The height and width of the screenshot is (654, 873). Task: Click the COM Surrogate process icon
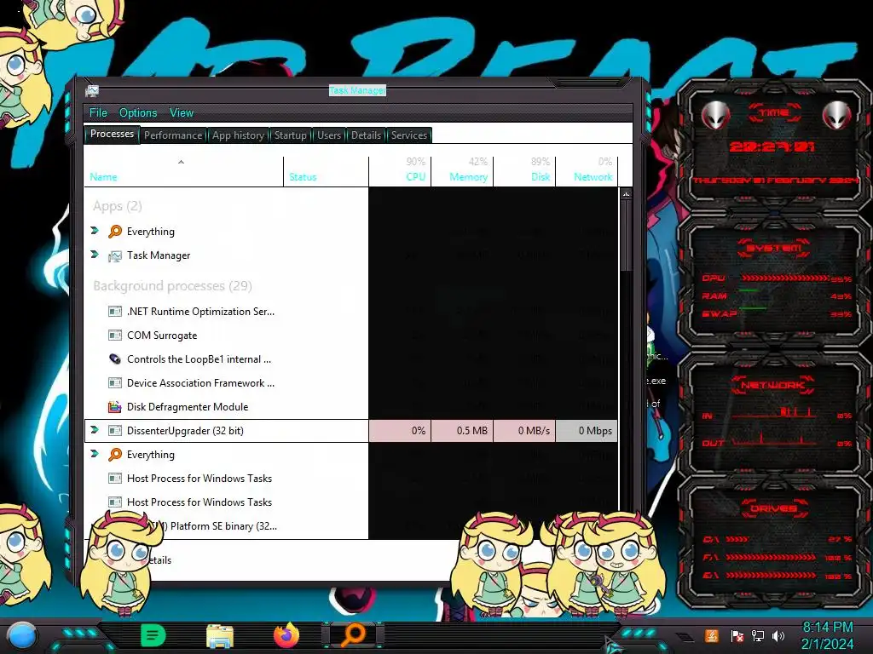[115, 336]
